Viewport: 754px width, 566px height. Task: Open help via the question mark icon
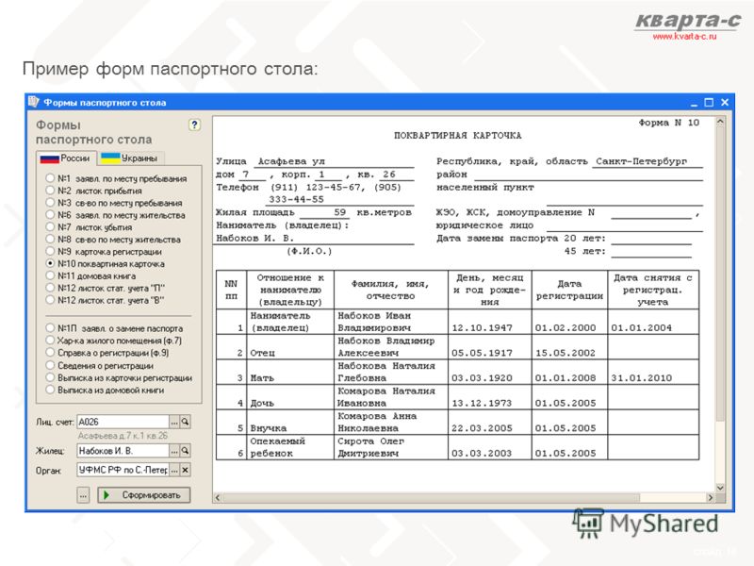(194, 125)
